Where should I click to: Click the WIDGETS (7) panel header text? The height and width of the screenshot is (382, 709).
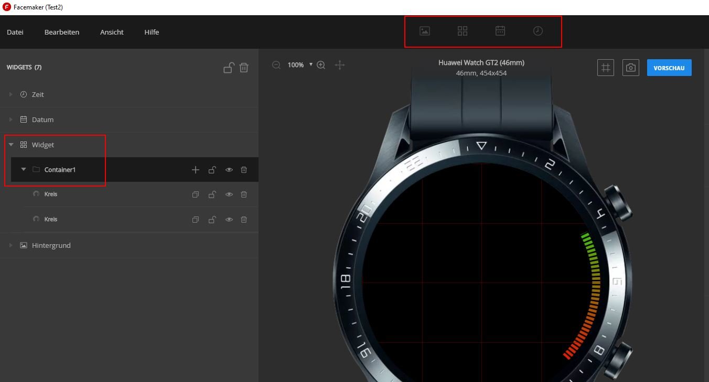pyautogui.click(x=24, y=67)
